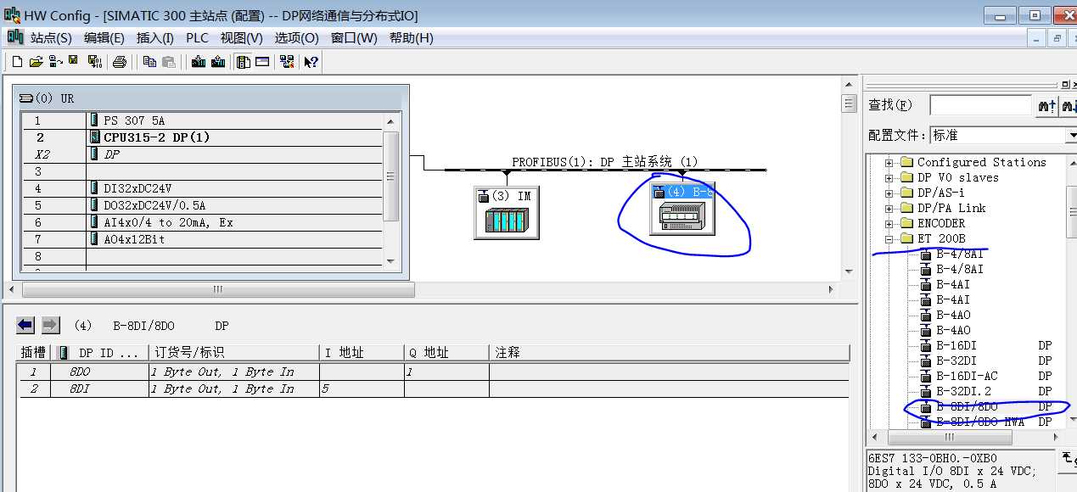The width and height of the screenshot is (1077, 492).
Task: Open the 视图(V) menu
Action: 242,38
